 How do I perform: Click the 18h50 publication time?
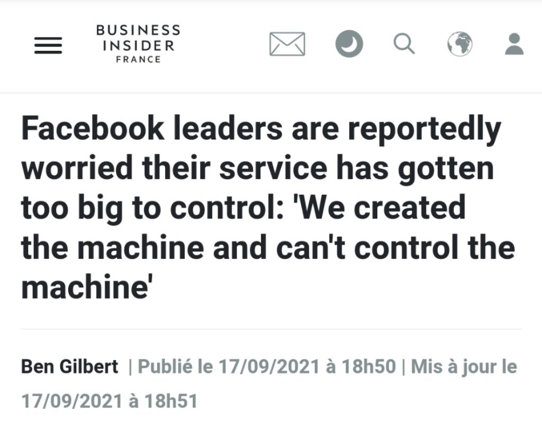[x=367, y=367]
